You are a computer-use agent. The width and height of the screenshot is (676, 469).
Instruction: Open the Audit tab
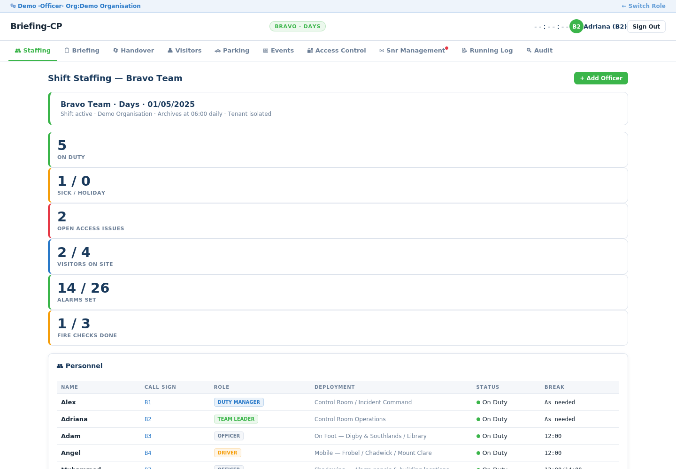539,51
